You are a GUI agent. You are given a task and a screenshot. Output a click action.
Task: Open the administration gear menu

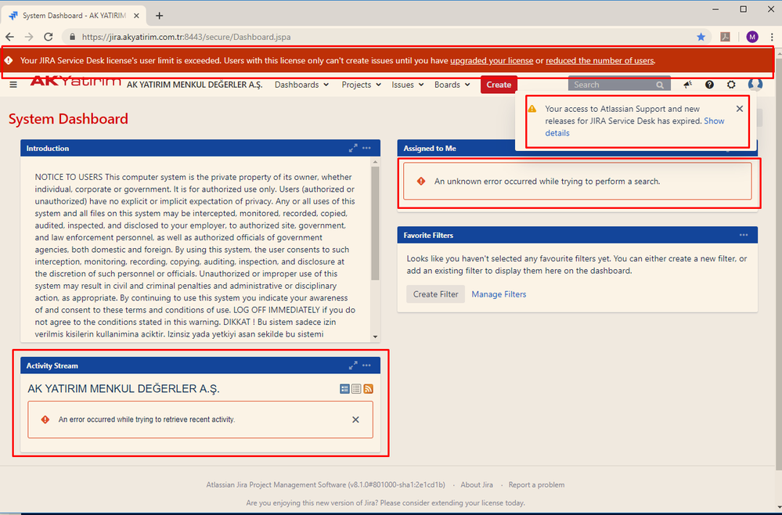tap(731, 85)
